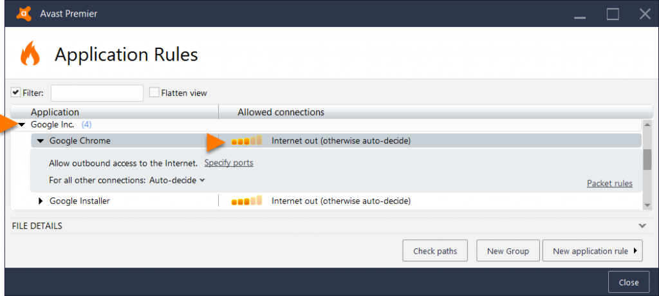Collapse the Google Chrome entry
The image size is (659, 296).
[41, 141]
